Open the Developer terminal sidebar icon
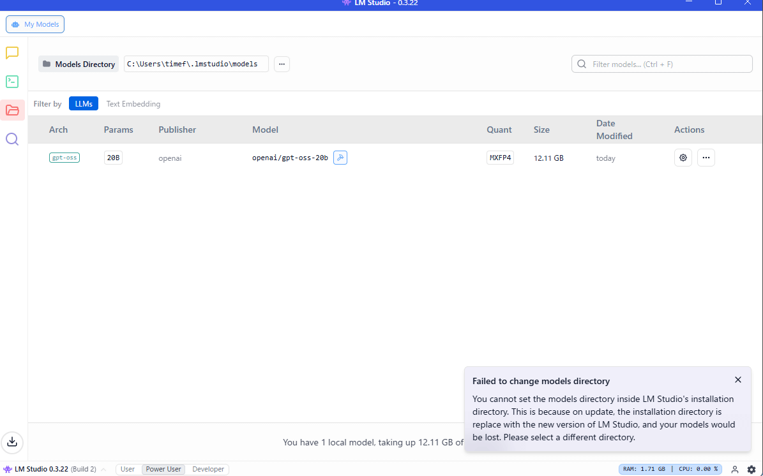This screenshot has width=763, height=476. tap(12, 82)
